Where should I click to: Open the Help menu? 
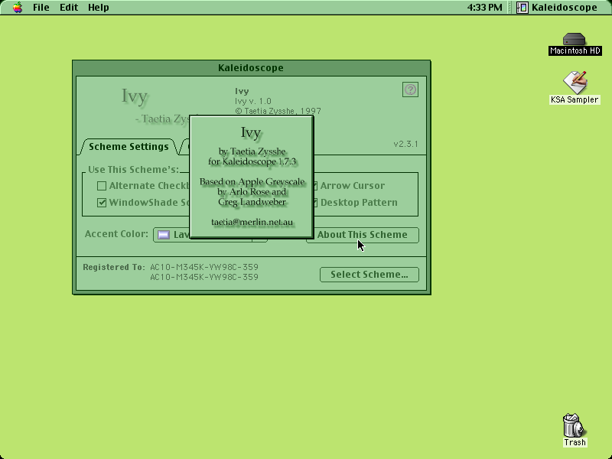point(99,8)
